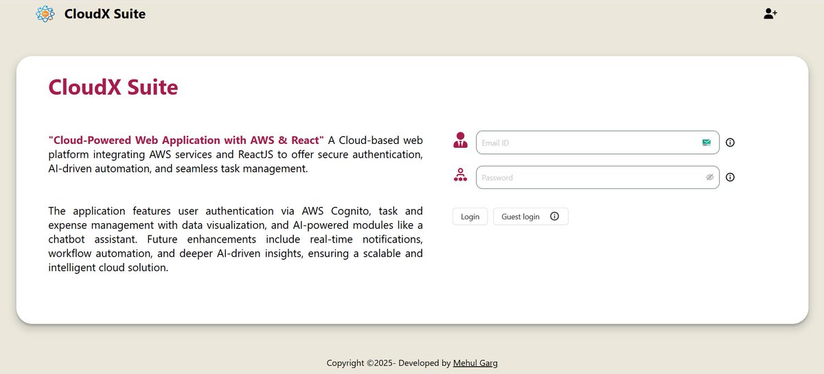Click the large maroon CloudX Suite heading
Screen dimensions: 824x374
[x=113, y=87]
